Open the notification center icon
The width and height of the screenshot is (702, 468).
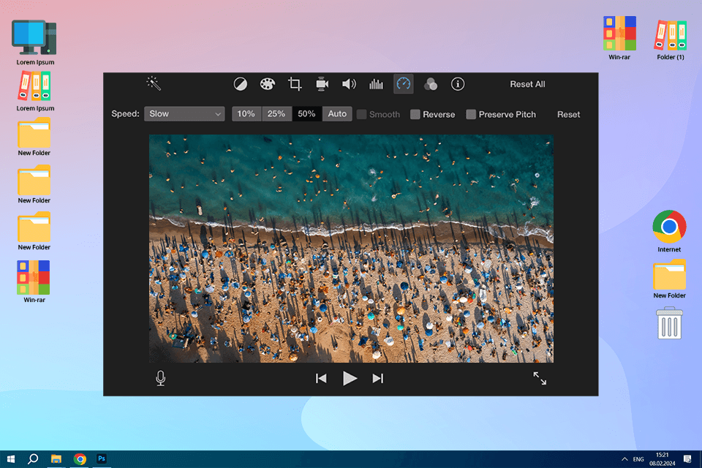click(687, 459)
